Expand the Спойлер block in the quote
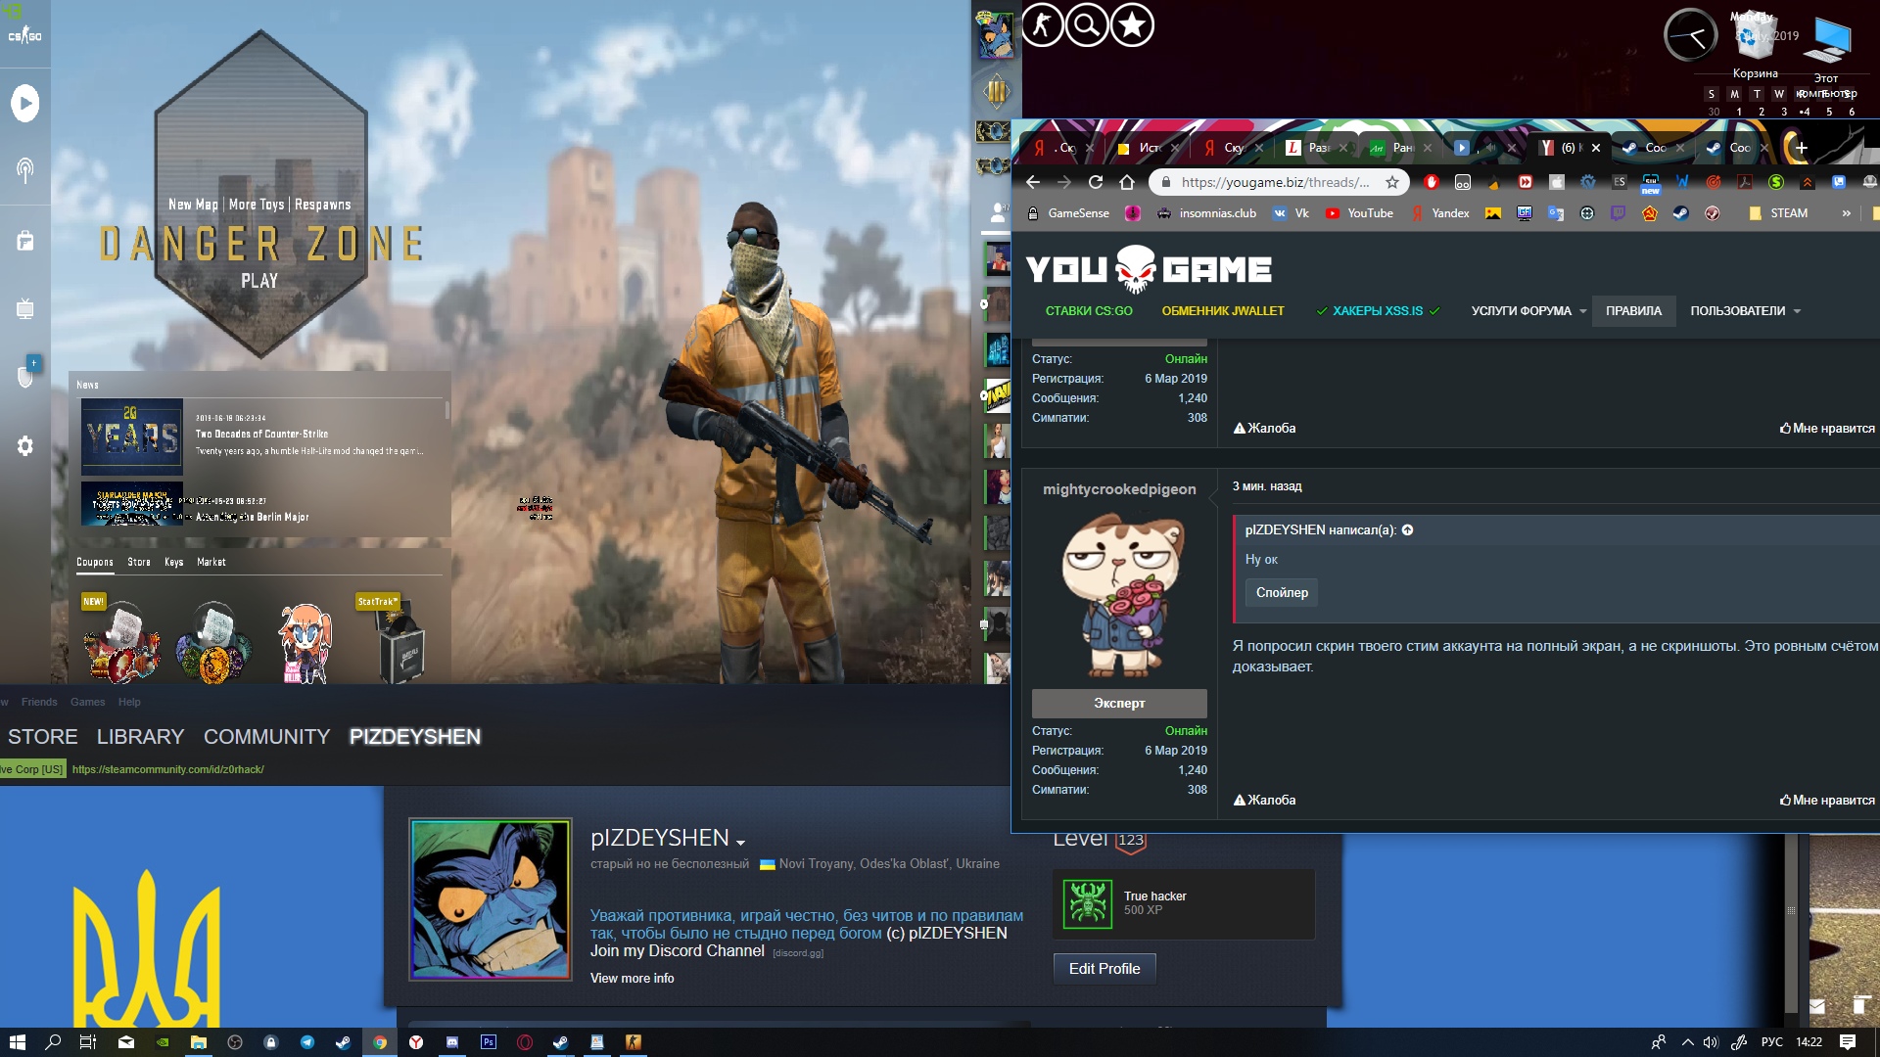Image resolution: width=1880 pixels, height=1057 pixels. pos(1282,592)
